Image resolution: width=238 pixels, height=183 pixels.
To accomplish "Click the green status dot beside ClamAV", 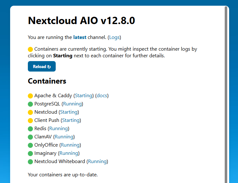I will tap(30, 137).
